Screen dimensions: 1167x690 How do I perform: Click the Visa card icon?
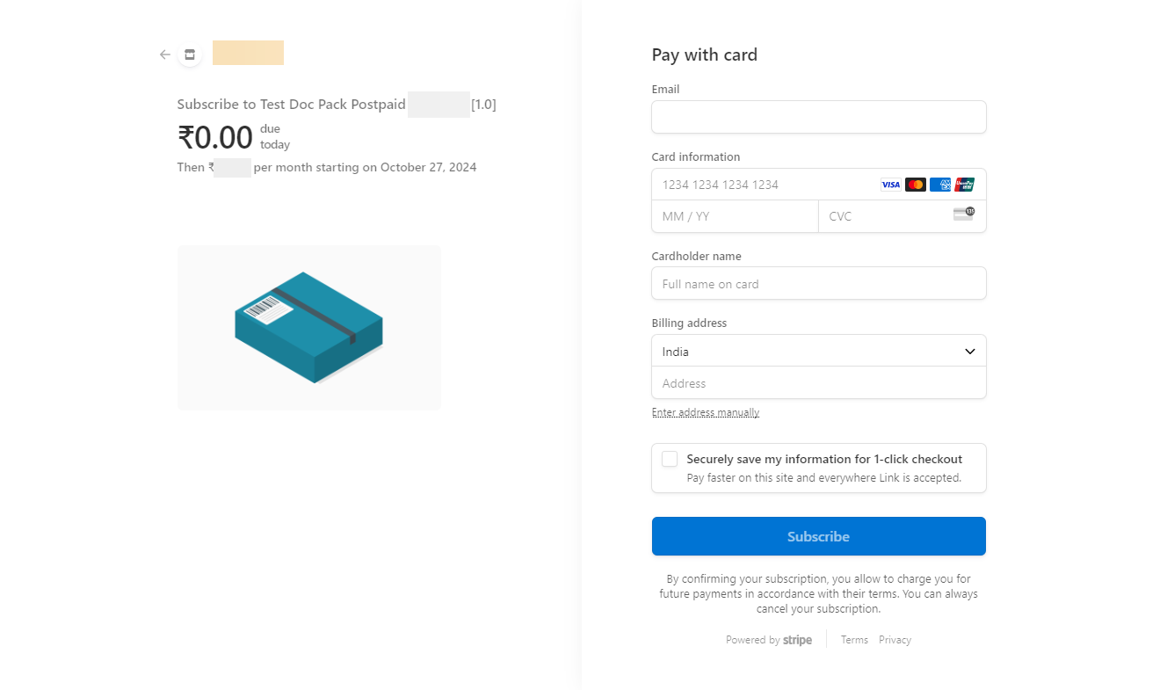[x=891, y=185]
